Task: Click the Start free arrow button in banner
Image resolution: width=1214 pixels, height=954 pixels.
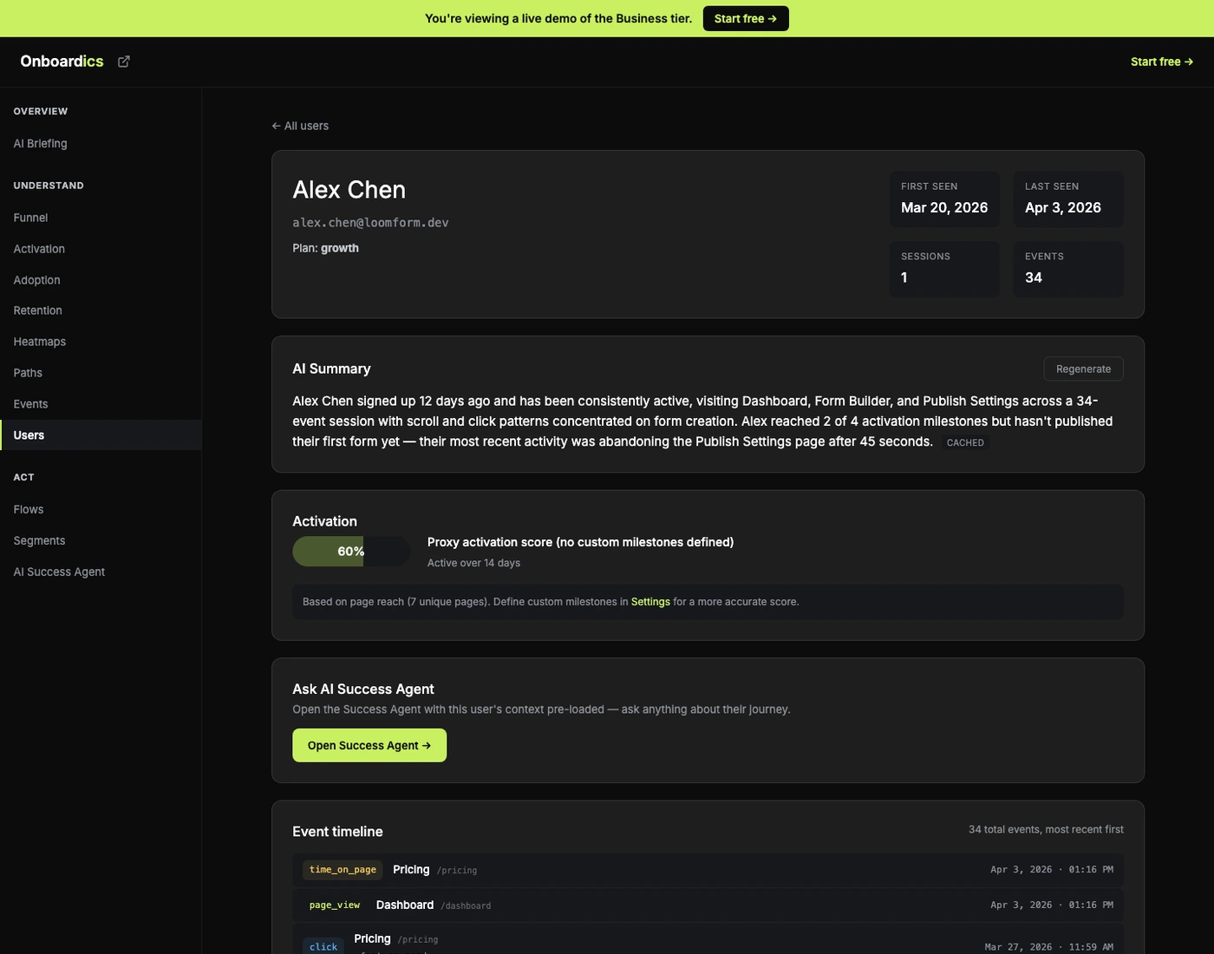Action: [x=745, y=17]
